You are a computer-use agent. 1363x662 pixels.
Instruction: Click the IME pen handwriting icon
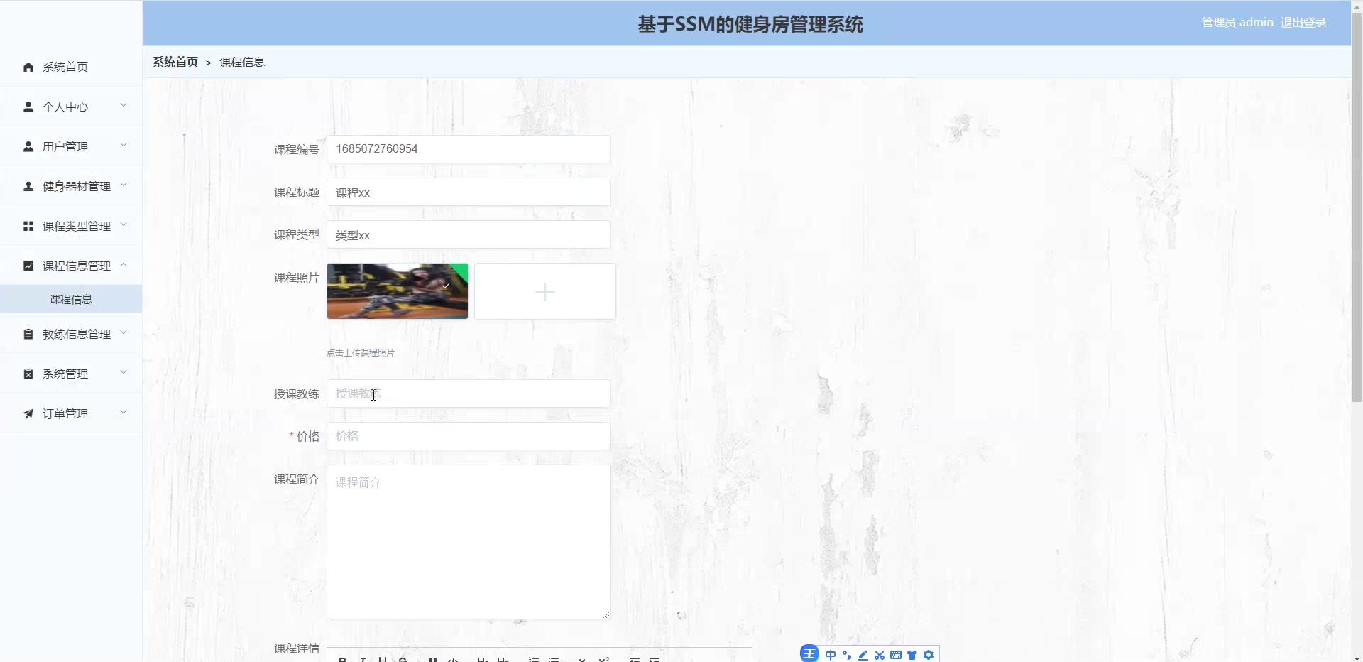coord(863,655)
